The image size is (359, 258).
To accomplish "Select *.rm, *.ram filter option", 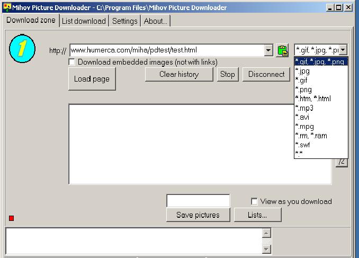I will (321, 136).
